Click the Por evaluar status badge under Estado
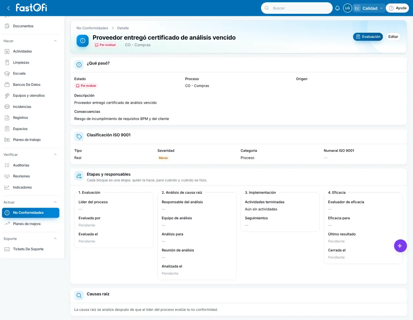 click(86, 86)
